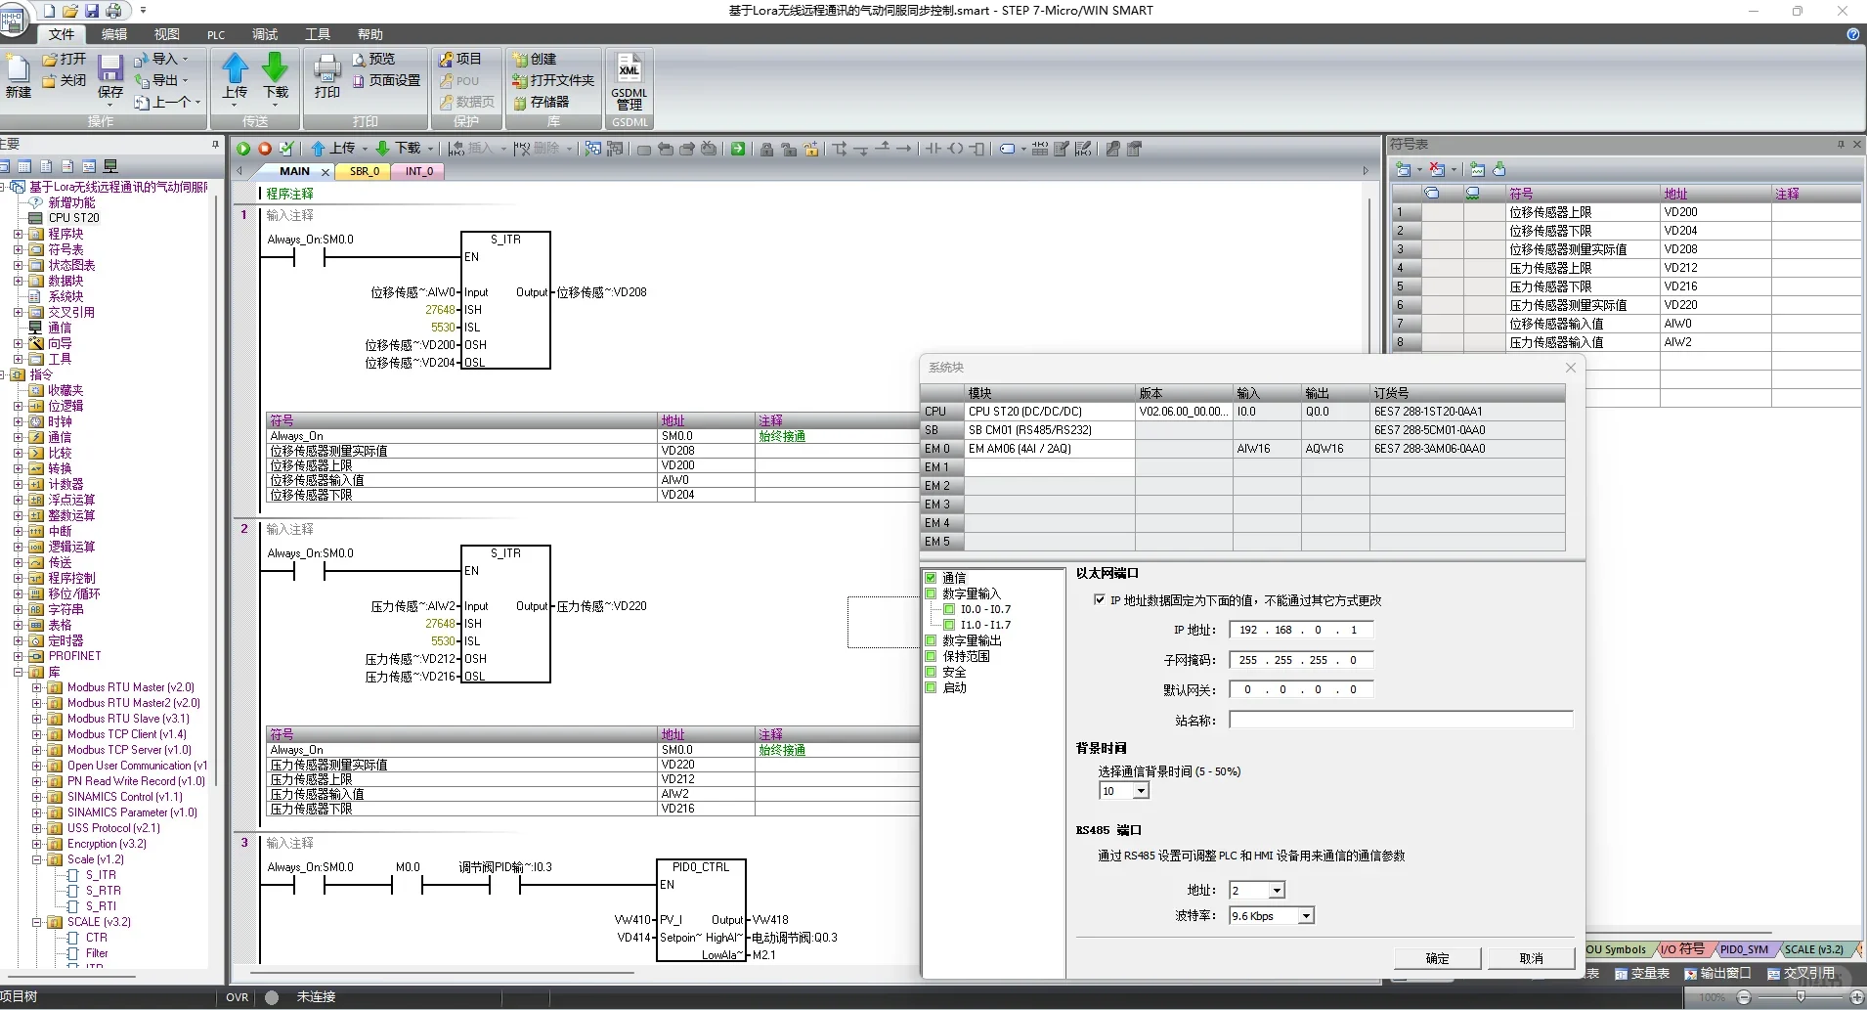This screenshot has height=1010, width=1867.
Task: Toggle the 数字量输出 checkbox in system block
Action: pyautogui.click(x=932, y=640)
